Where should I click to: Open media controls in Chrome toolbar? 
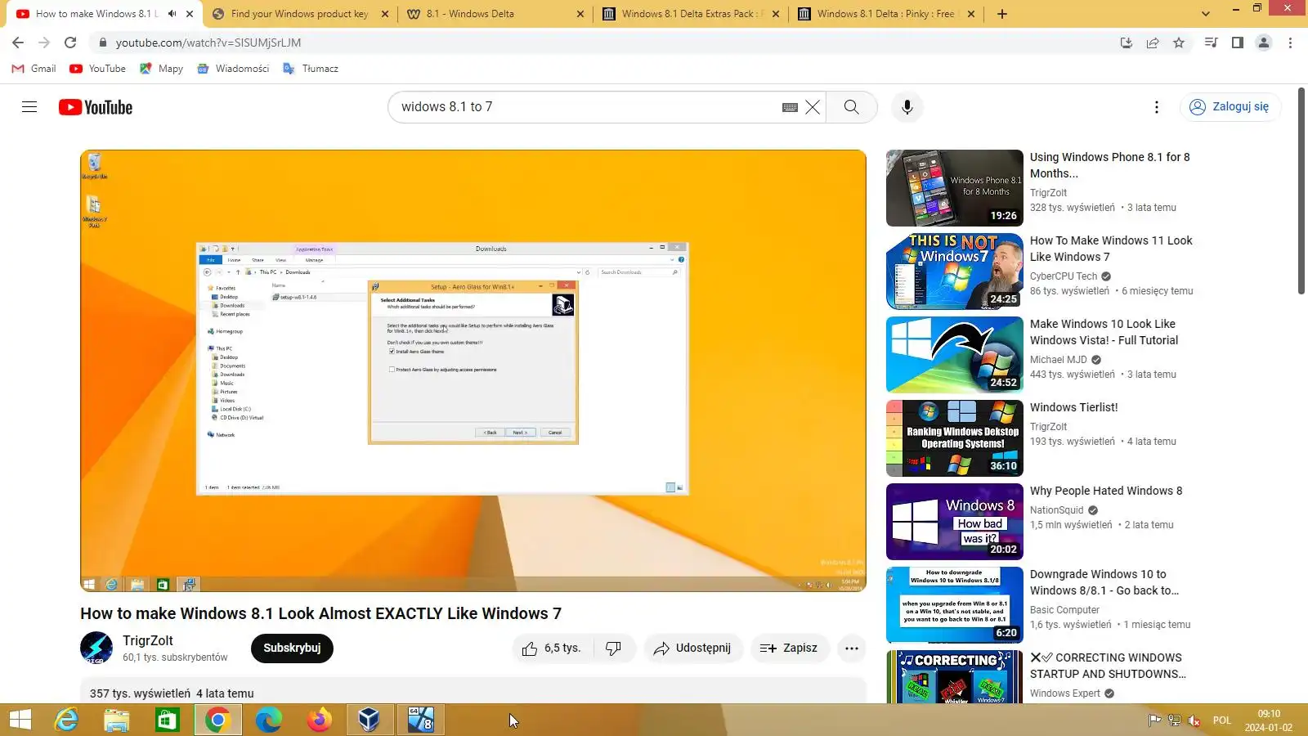(x=1212, y=43)
